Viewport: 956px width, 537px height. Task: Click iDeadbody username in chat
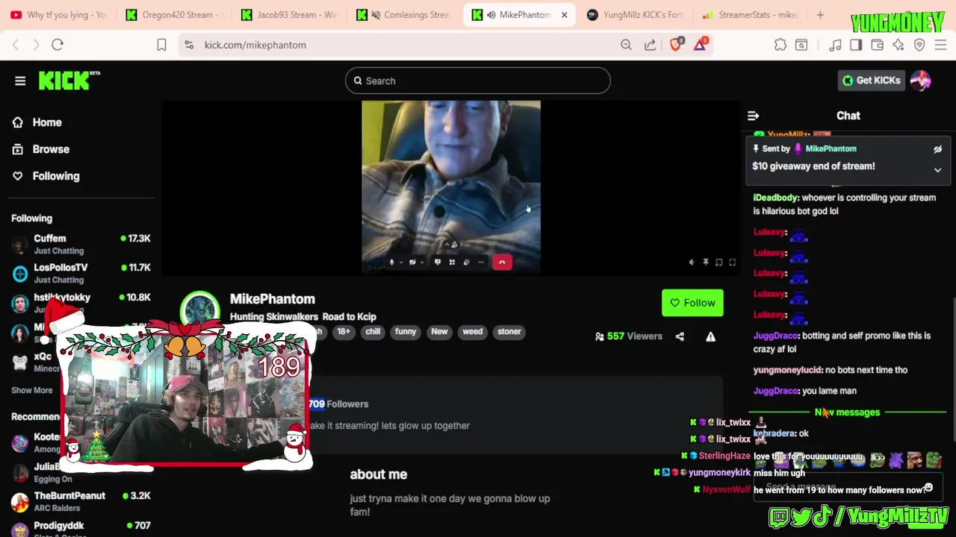pyautogui.click(x=776, y=198)
